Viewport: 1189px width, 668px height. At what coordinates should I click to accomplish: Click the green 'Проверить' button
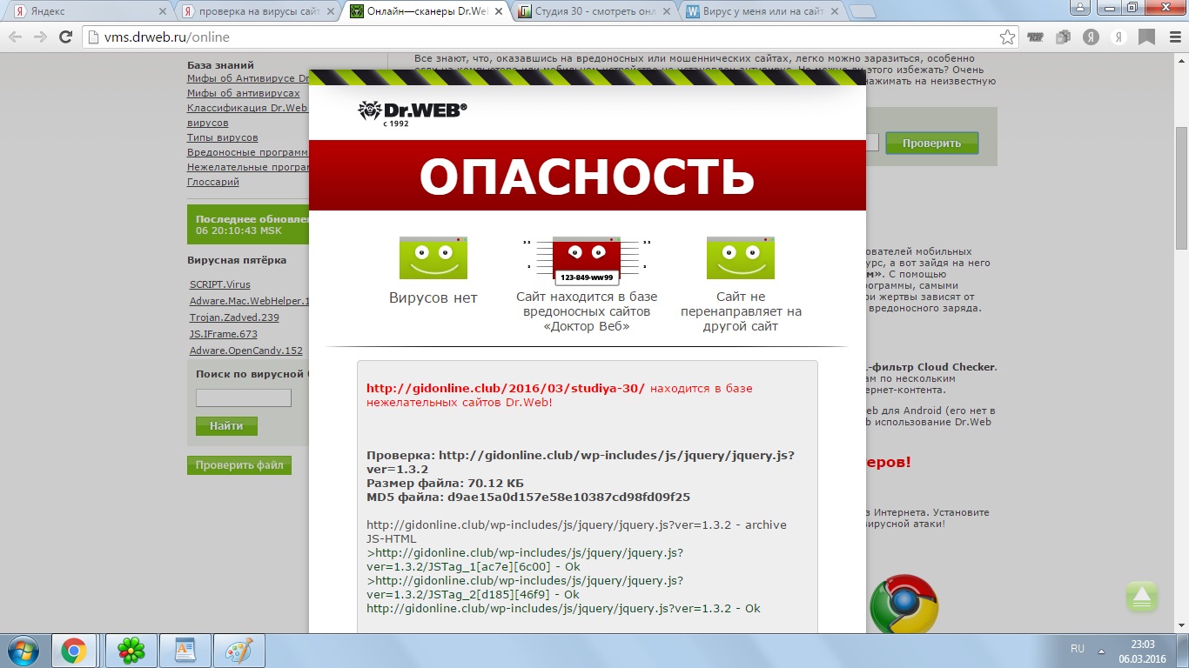point(931,143)
